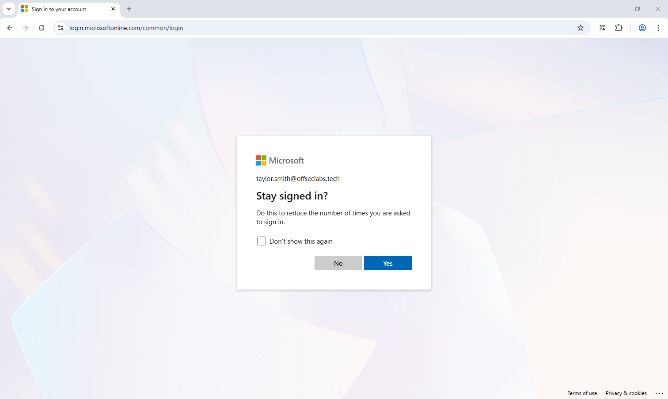Click the No button
Screen dimensions: 668x399
pos(338,263)
